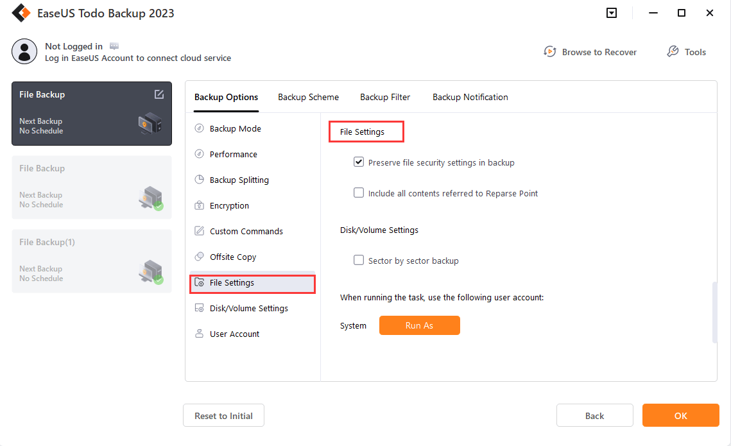This screenshot has height=446, width=731.
Task: Select Disk/Volume Settings in sidebar
Action: click(248, 309)
